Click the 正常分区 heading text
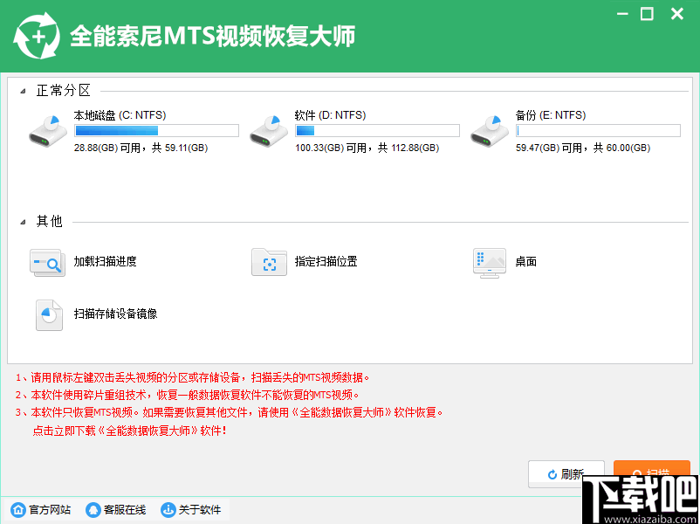The image size is (700, 524). (64, 91)
